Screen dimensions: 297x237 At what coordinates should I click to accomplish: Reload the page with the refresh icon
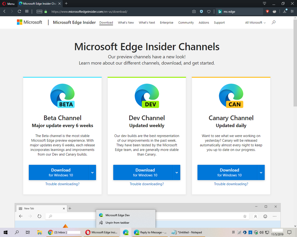tap(19, 12)
